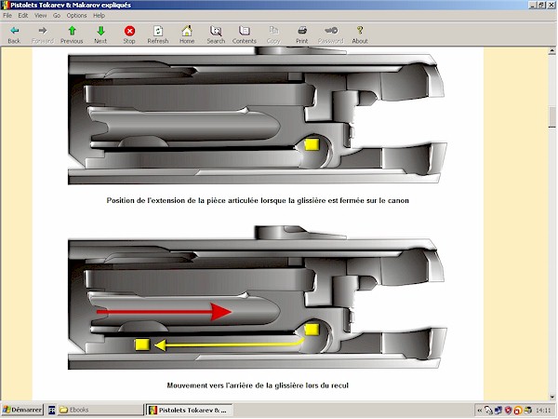
Task: Click the red Stop button
Action: point(129,34)
